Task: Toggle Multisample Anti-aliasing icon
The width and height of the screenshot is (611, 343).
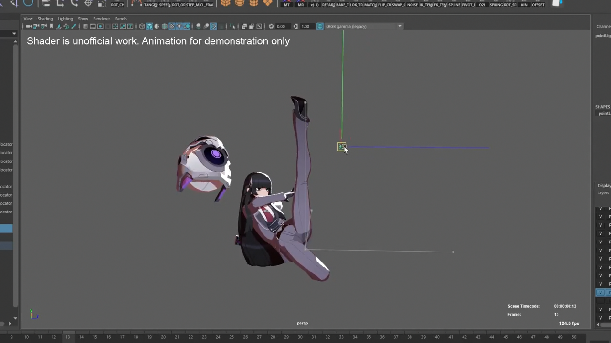Action: tap(213, 26)
